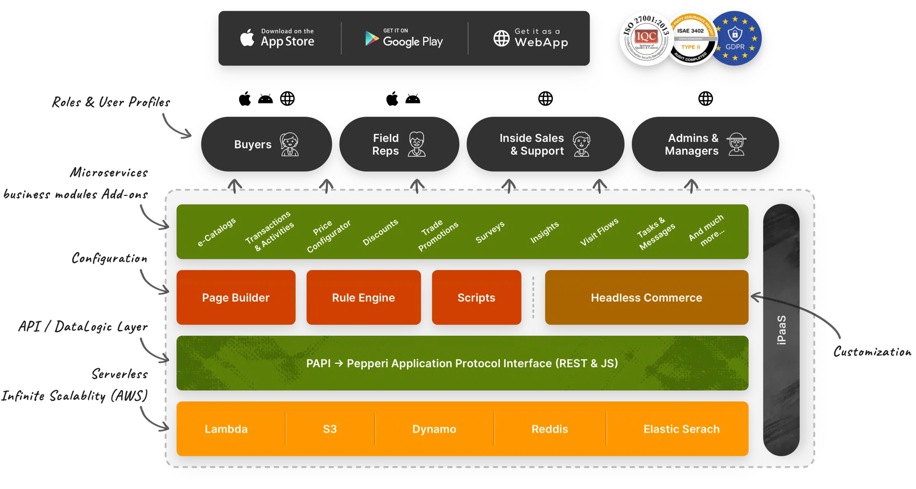Click the vertical iPaaS bar

point(781,330)
